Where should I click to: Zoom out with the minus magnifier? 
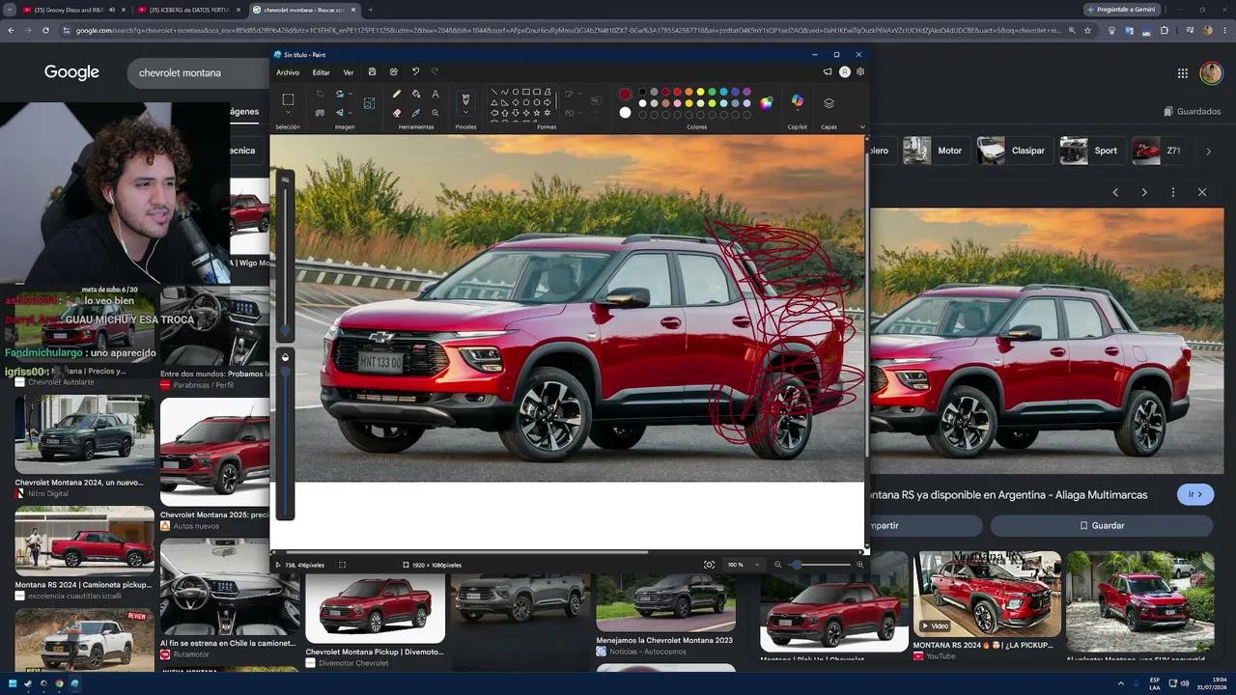click(x=778, y=565)
